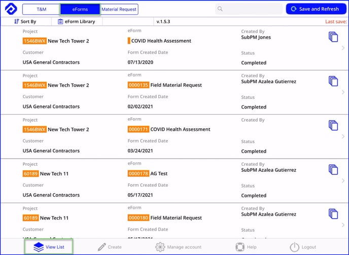Click the SubPM Jones creator name
349x255 pixels.
pyautogui.click(x=256, y=38)
